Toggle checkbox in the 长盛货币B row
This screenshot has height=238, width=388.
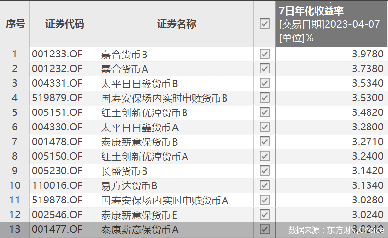tap(265, 171)
